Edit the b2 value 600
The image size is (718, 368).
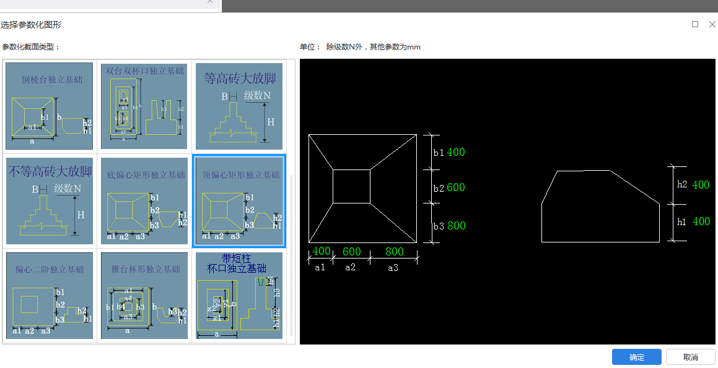pyautogui.click(x=456, y=187)
